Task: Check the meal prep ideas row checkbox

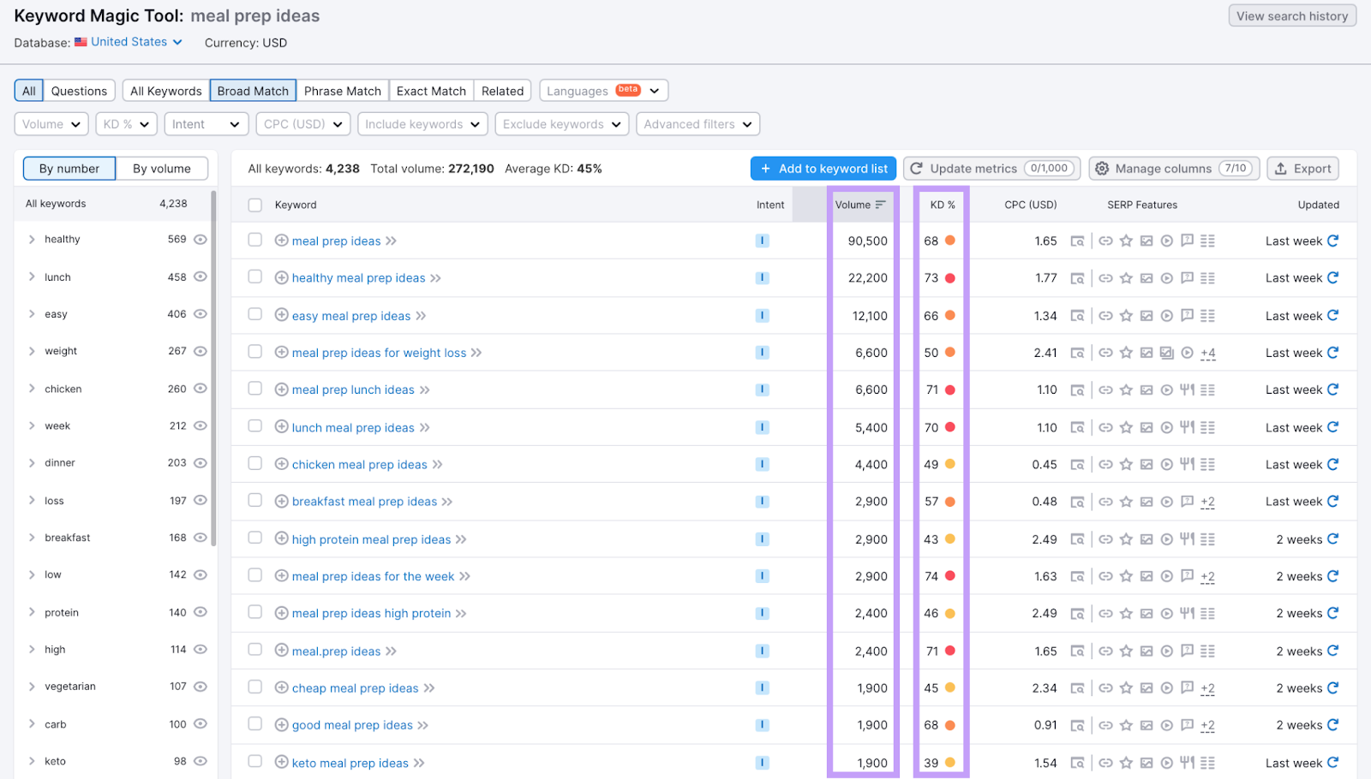Action: (254, 240)
